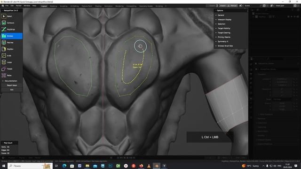The image size is (301, 169).
Task: Switch to the Modeling workspace tab
Action: coord(53,6)
